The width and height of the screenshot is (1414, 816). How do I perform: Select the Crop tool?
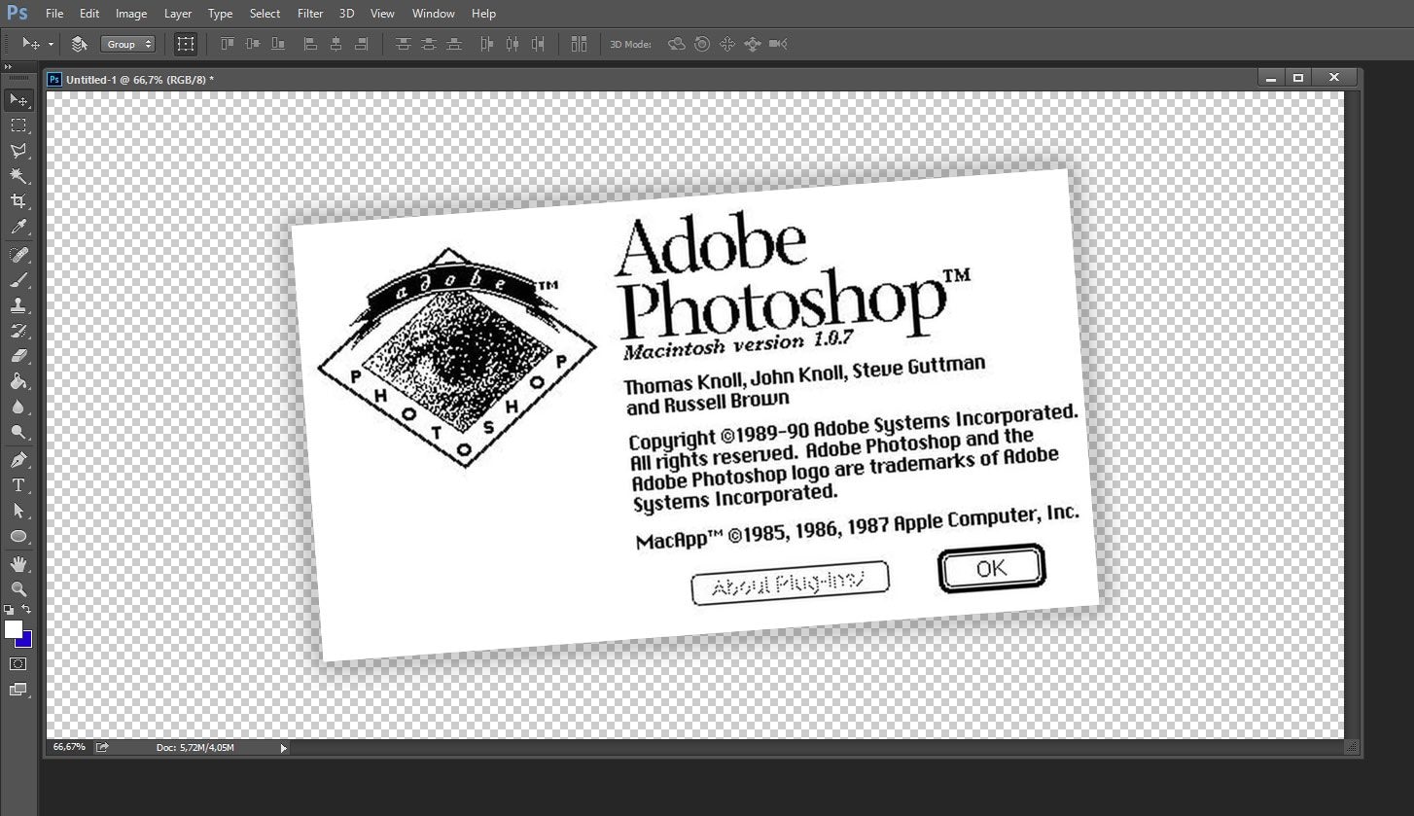tap(18, 201)
